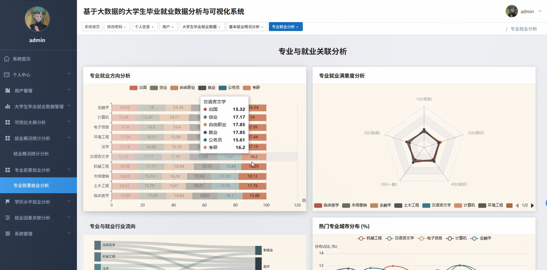The image size is (547, 270).
Task: Expand the 大学生毕业就业数据管理 chevron
Action: click(69, 106)
